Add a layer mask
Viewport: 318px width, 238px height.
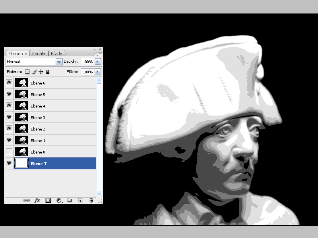(48, 200)
